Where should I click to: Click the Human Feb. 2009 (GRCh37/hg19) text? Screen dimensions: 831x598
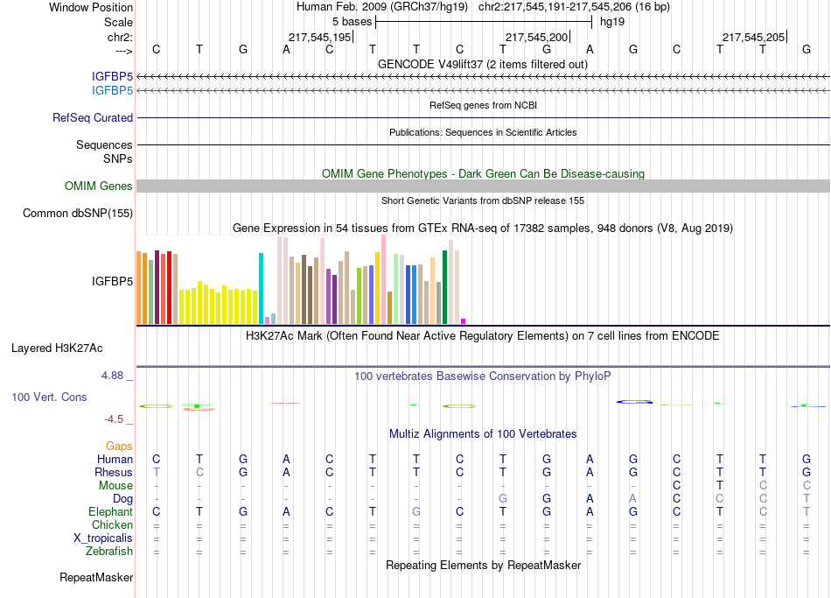382,7
